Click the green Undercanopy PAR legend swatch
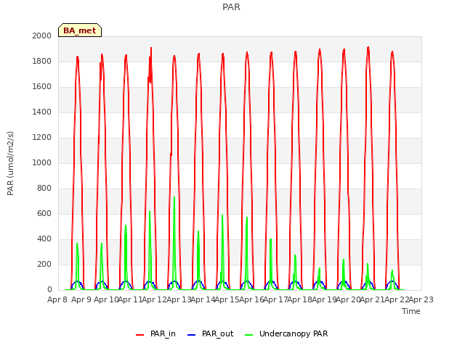This screenshot has height=348, width=465. tap(249, 335)
